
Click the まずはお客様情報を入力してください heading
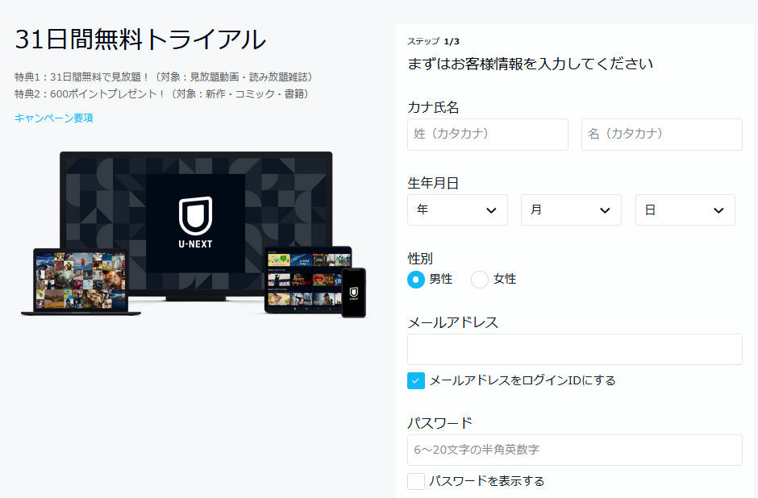tap(531, 64)
